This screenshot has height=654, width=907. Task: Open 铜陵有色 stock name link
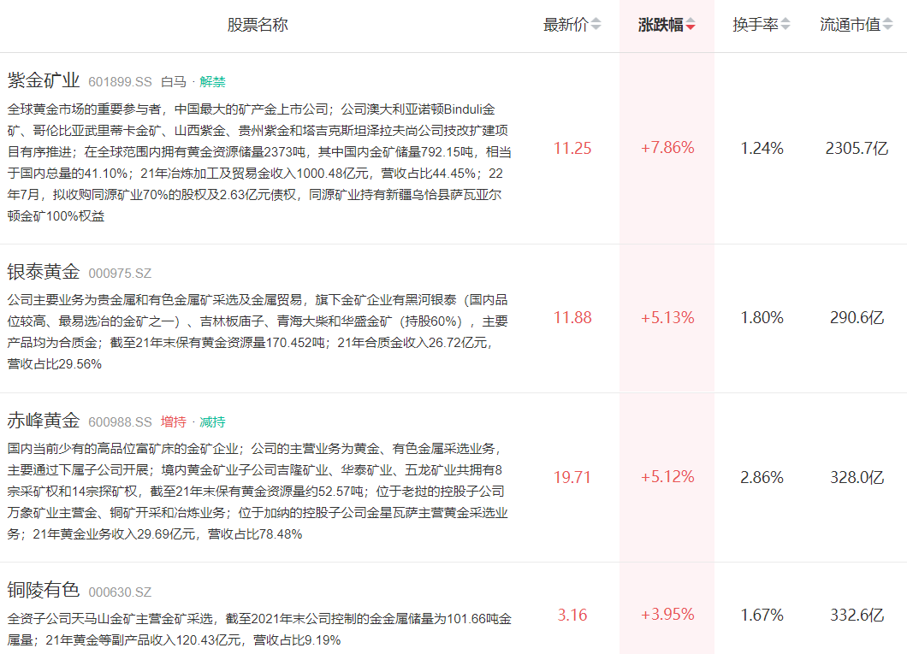[44, 590]
